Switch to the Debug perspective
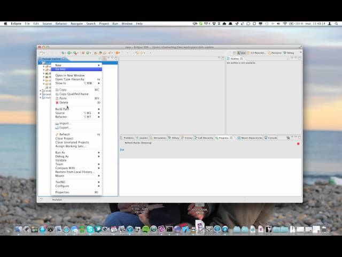 (x=289, y=53)
